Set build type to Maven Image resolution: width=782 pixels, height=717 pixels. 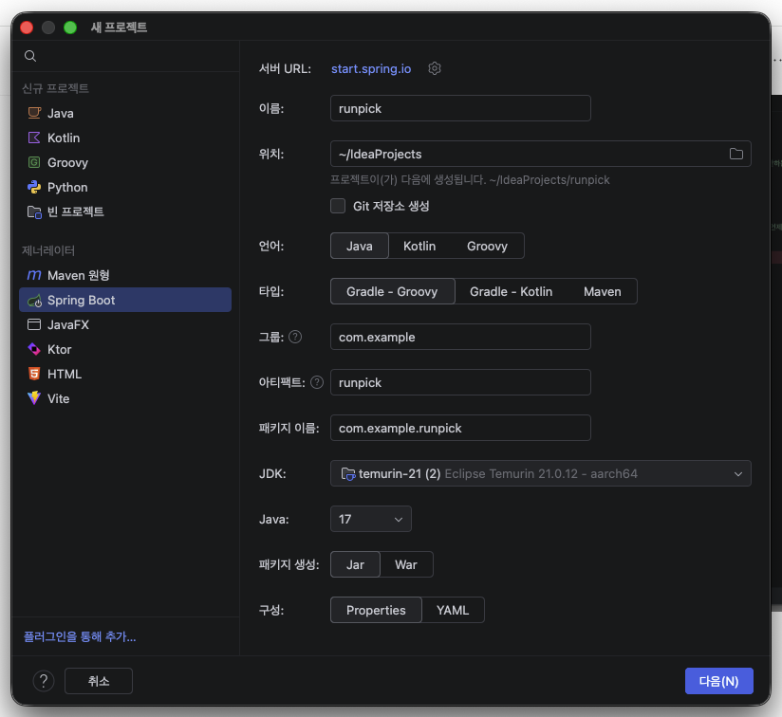click(x=602, y=291)
